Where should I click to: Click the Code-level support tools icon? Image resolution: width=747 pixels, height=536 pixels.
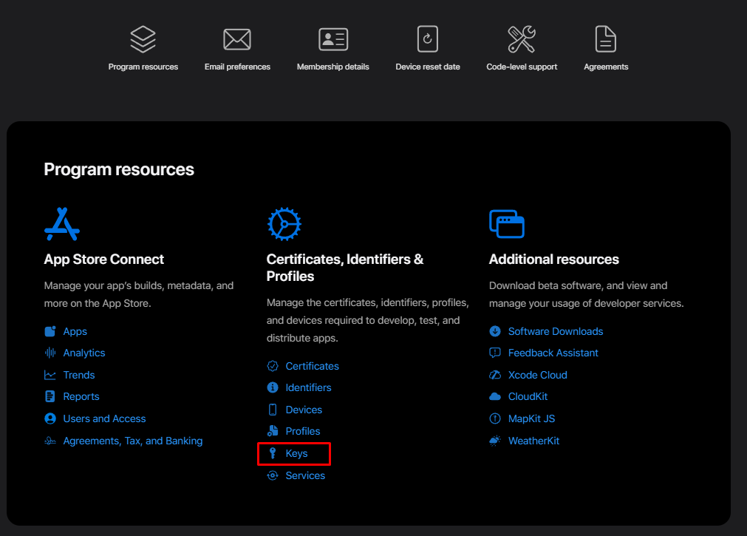pyautogui.click(x=522, y=39)
